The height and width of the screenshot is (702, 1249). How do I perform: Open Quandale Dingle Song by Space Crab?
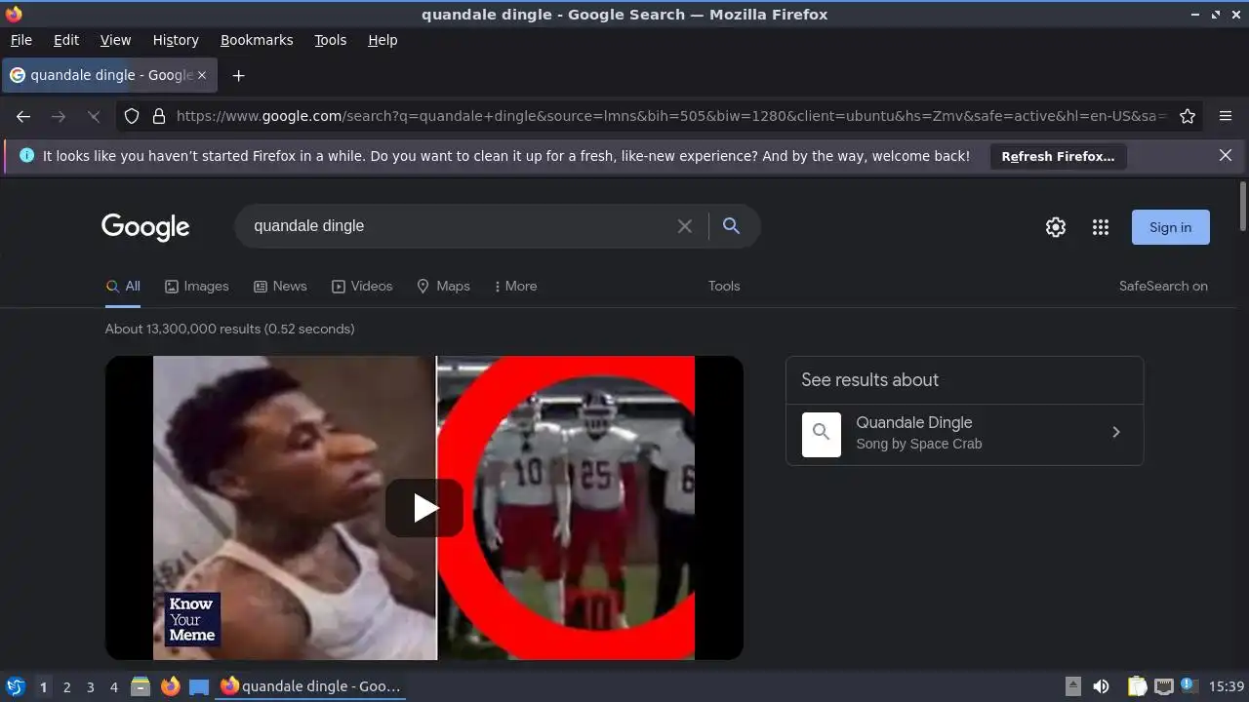964,434
